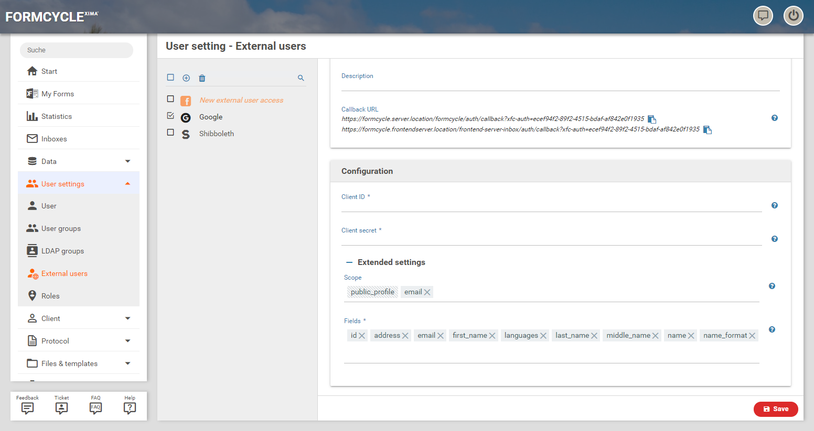Screen dimensions: 814x431
Task: Click the Client secret input field
Action: click(x=551, y=239)
